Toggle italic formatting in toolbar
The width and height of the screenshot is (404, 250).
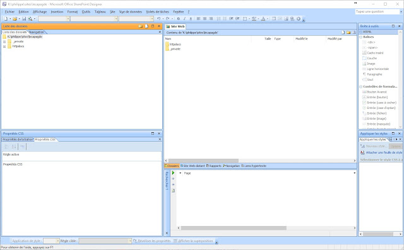(184, 18)
